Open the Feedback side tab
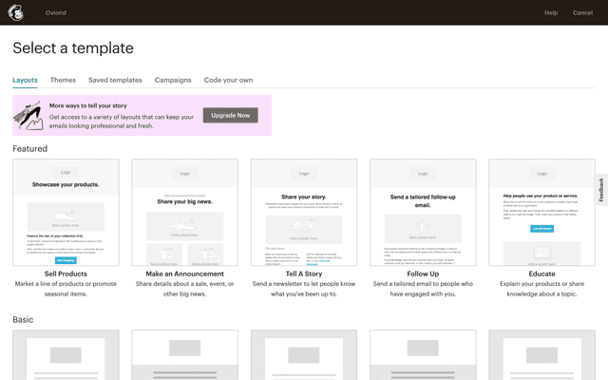608x380 pixels. click(601, 190)
